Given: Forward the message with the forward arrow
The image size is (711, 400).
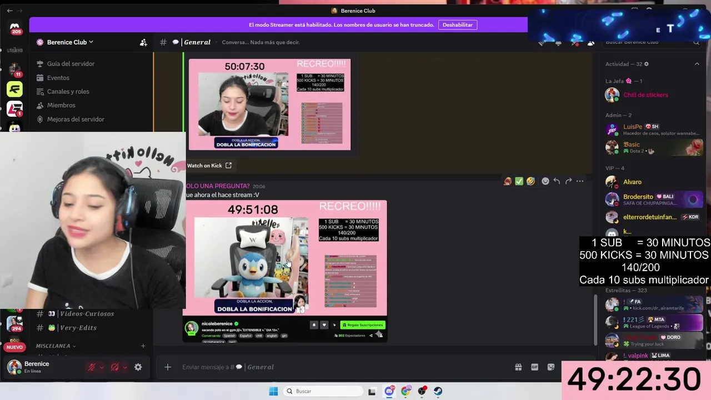Looking at the screenshot, I should pos(568,181).
